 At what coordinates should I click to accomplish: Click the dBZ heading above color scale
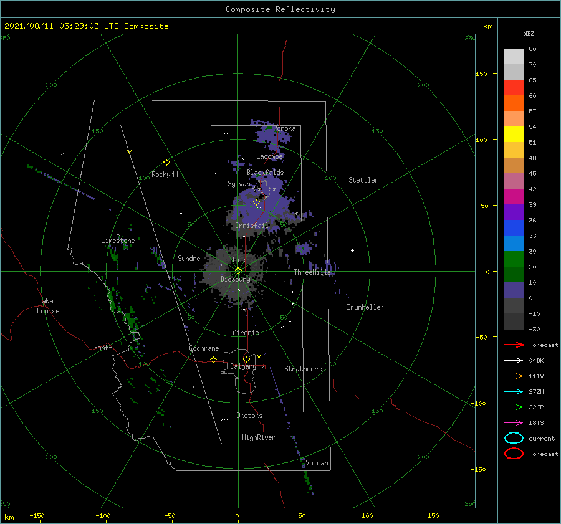pyautogui.click(x=529, y=33)
